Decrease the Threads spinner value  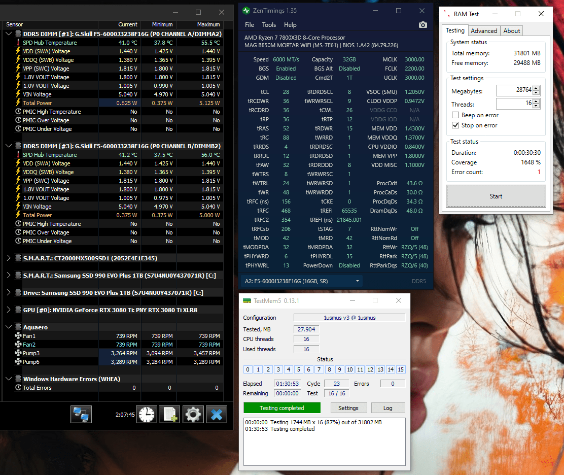tap(536, 106)
